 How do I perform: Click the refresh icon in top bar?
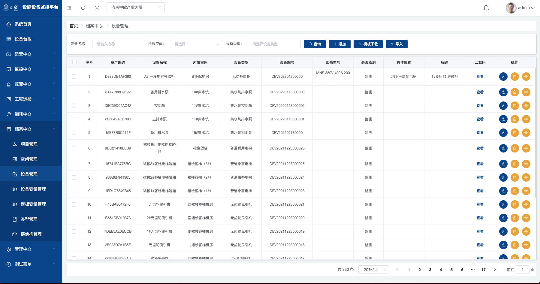[83, 8]
